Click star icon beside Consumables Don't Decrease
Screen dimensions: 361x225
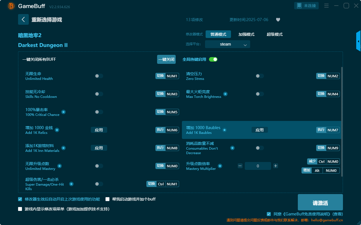pos(232,148)
